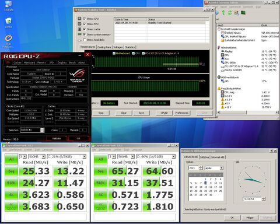
Task: Run Seq test in D: CrystalDiskMark
Action: pos(100,171)
